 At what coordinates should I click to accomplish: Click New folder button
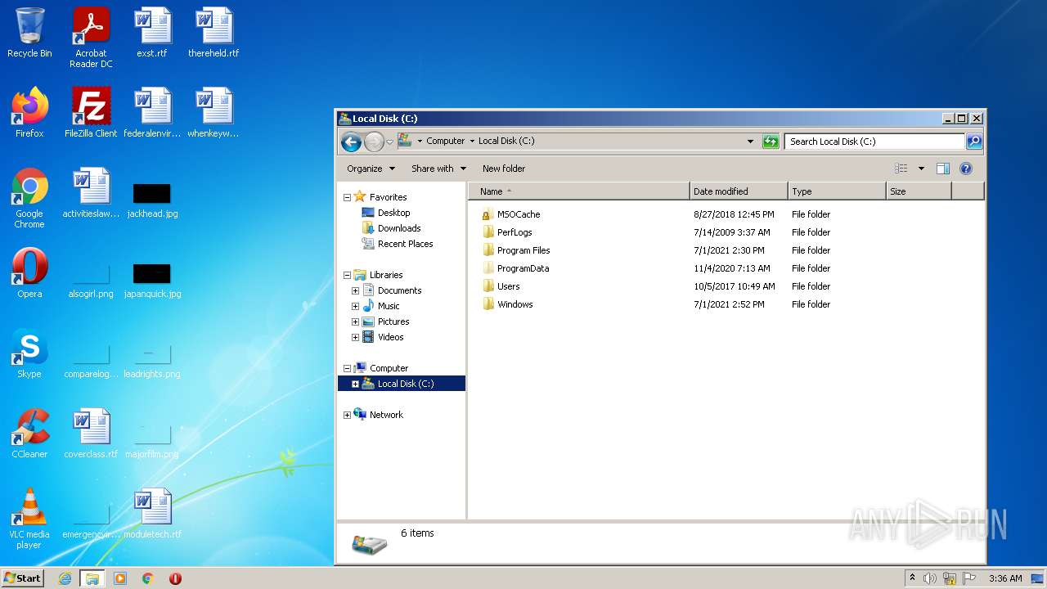[x=504, y=169]
